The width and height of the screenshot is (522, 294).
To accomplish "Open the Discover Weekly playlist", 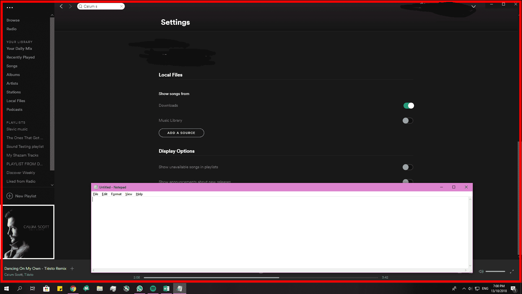I will [21, 173].
